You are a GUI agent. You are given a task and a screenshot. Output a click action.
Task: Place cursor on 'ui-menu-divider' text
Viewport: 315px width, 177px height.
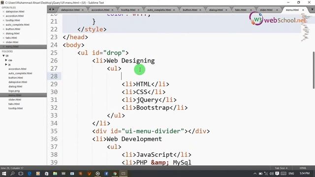click(x=153, y=131)
